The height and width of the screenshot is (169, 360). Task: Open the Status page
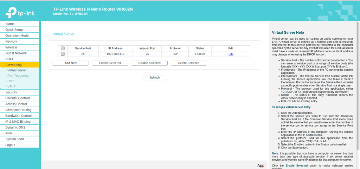(x=10, y=24)
